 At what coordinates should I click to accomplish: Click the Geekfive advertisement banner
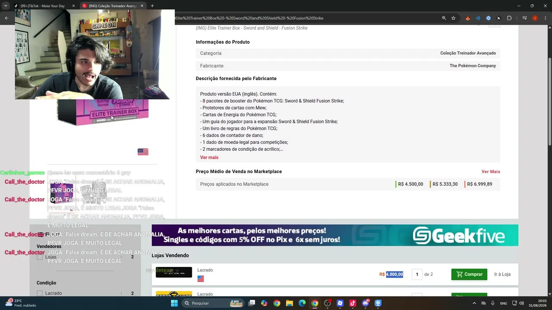[x=335, y=235]
